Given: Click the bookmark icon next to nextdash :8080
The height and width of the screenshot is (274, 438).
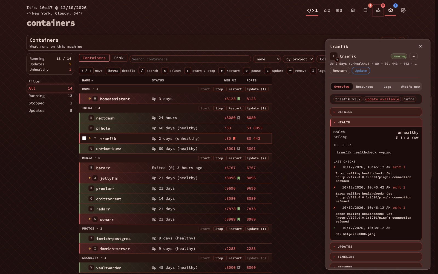Looking at the screenshot, I should [x=238, y=118].
